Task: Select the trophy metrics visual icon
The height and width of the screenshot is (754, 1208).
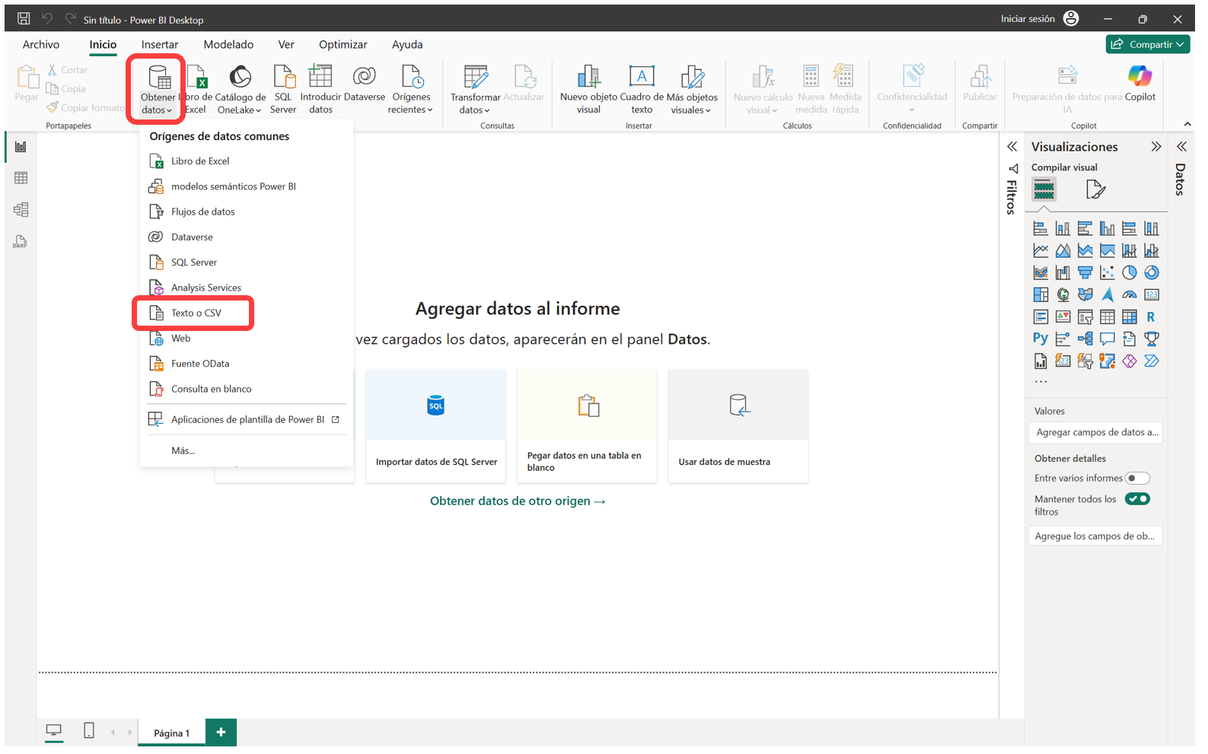Action: click(x=1152, y=339)
